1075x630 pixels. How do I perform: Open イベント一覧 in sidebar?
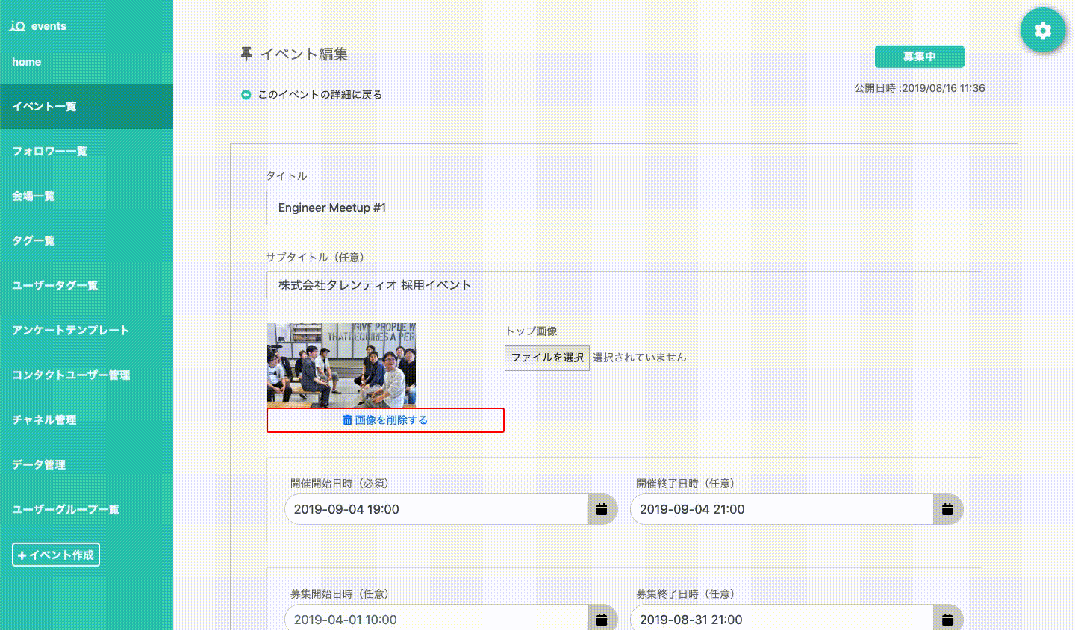pos(87,106)
